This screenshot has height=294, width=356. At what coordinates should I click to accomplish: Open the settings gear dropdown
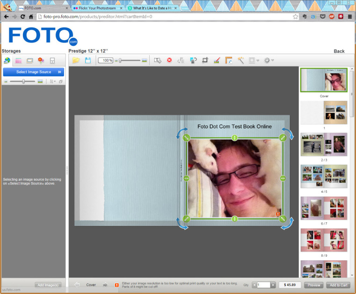(x=269, y=60)
